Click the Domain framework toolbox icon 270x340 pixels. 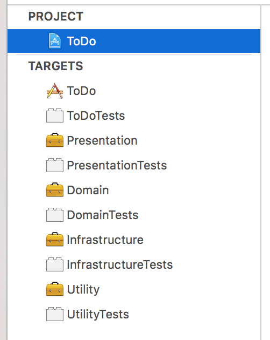[x=55, y=190]
